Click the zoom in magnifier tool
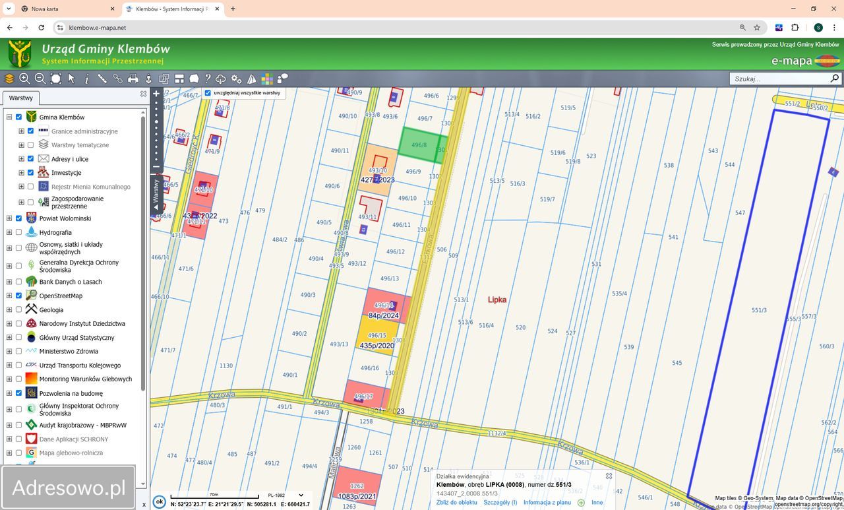Viewport: 844px width, 510px height. pos(24,79)
